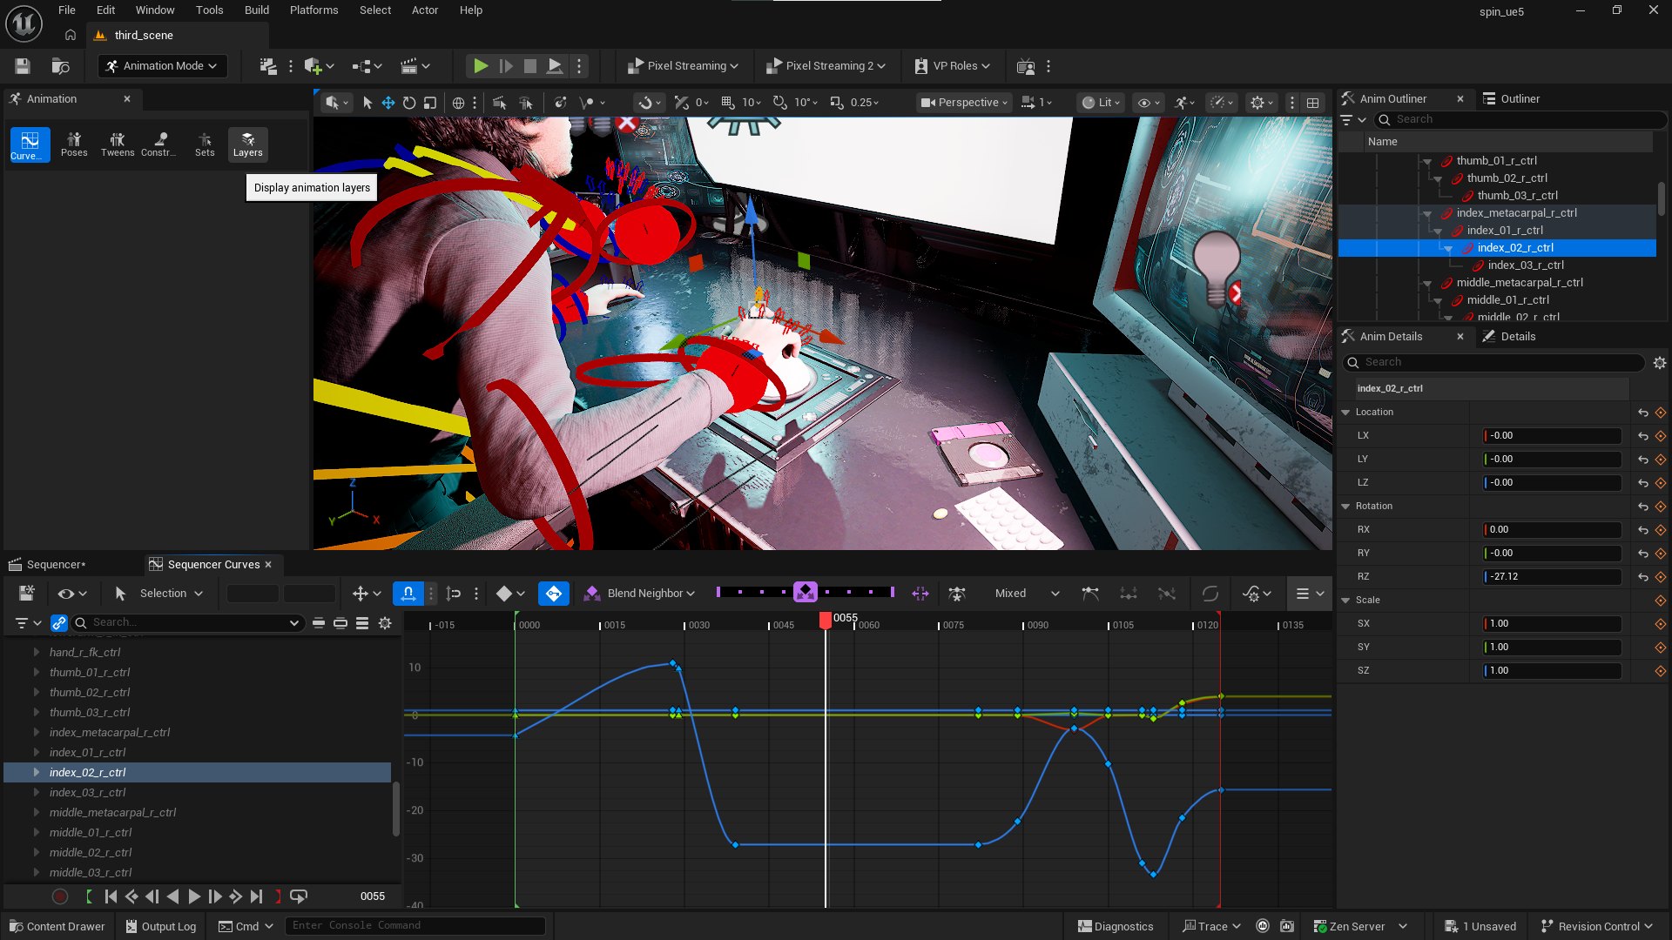The image size is (1672, 940).
Task: Activate the Curves tool icon
Action: pos(29,144)
